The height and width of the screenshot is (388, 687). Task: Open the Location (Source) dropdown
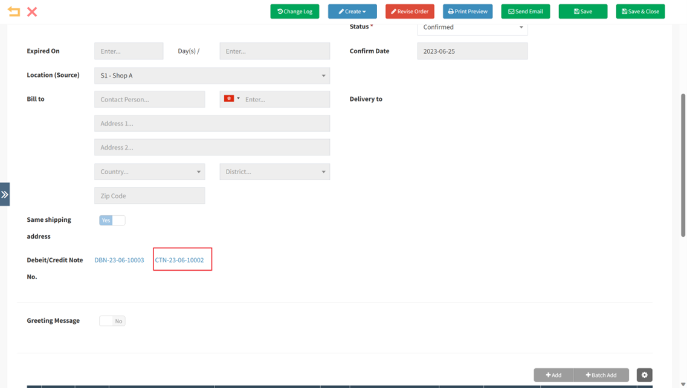(212, 76)
